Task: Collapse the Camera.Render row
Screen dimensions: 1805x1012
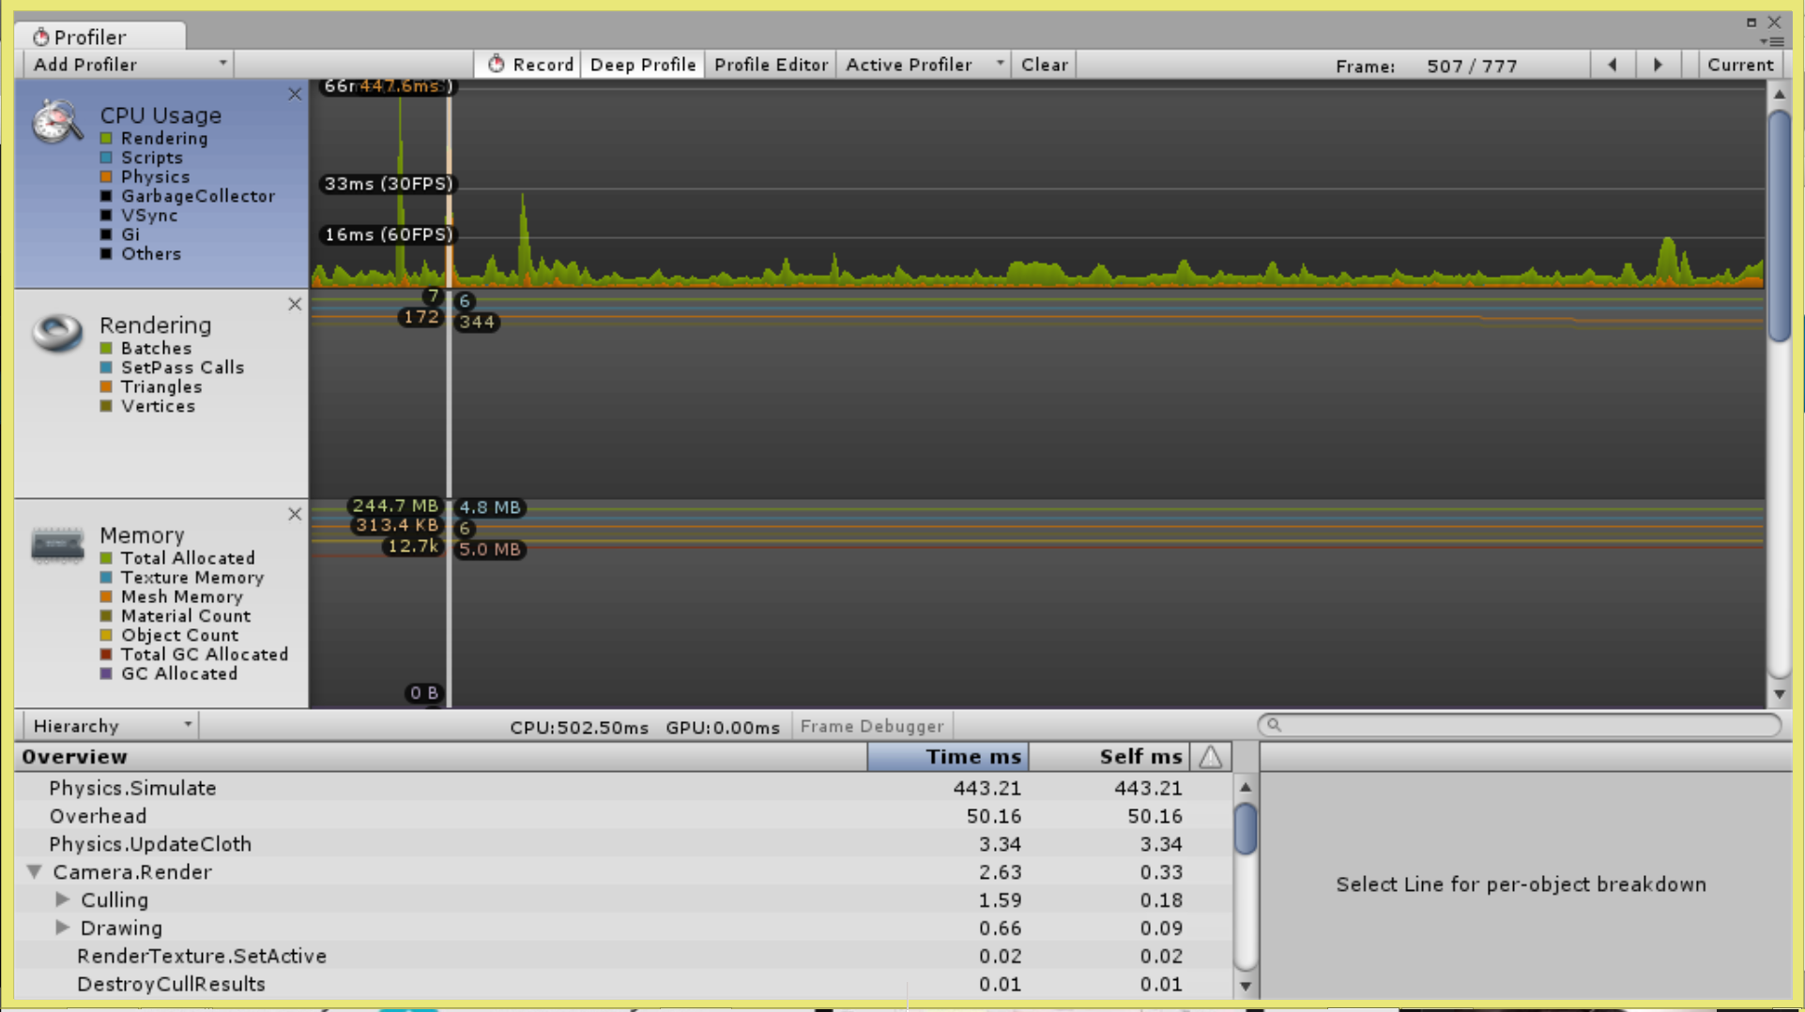Action: coord(35,871)
